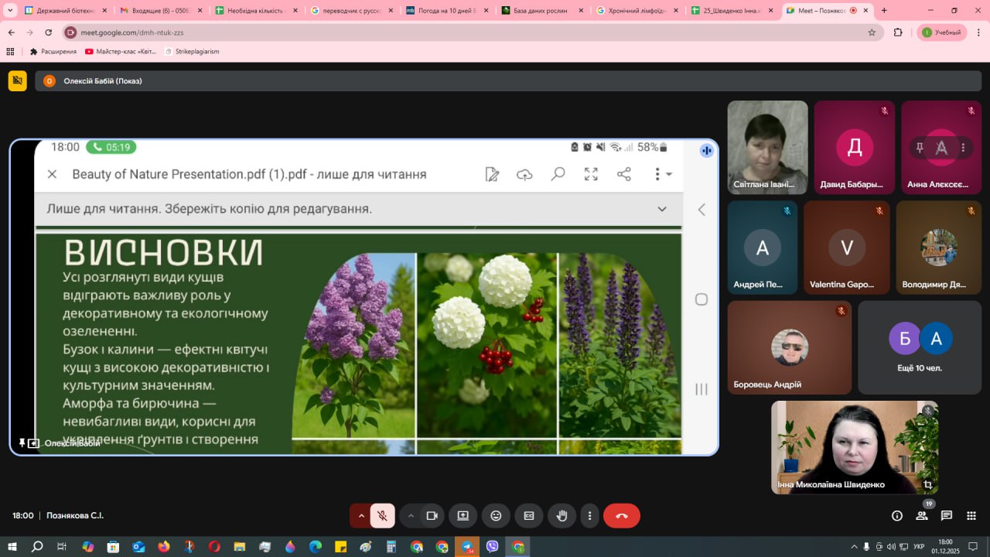Toggle the camera on in Meet
The height and width of the screenshot is (557, 990).
pos(432,515)
